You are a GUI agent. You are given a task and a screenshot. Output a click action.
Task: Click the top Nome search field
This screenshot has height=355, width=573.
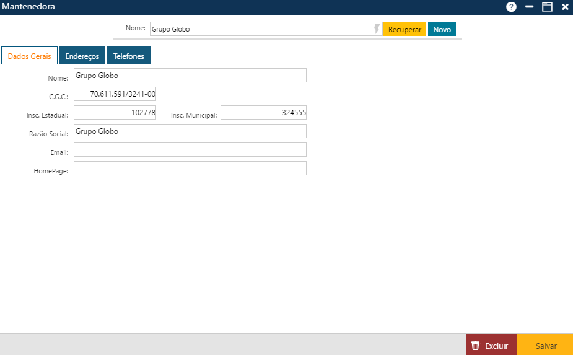point(260,29)
